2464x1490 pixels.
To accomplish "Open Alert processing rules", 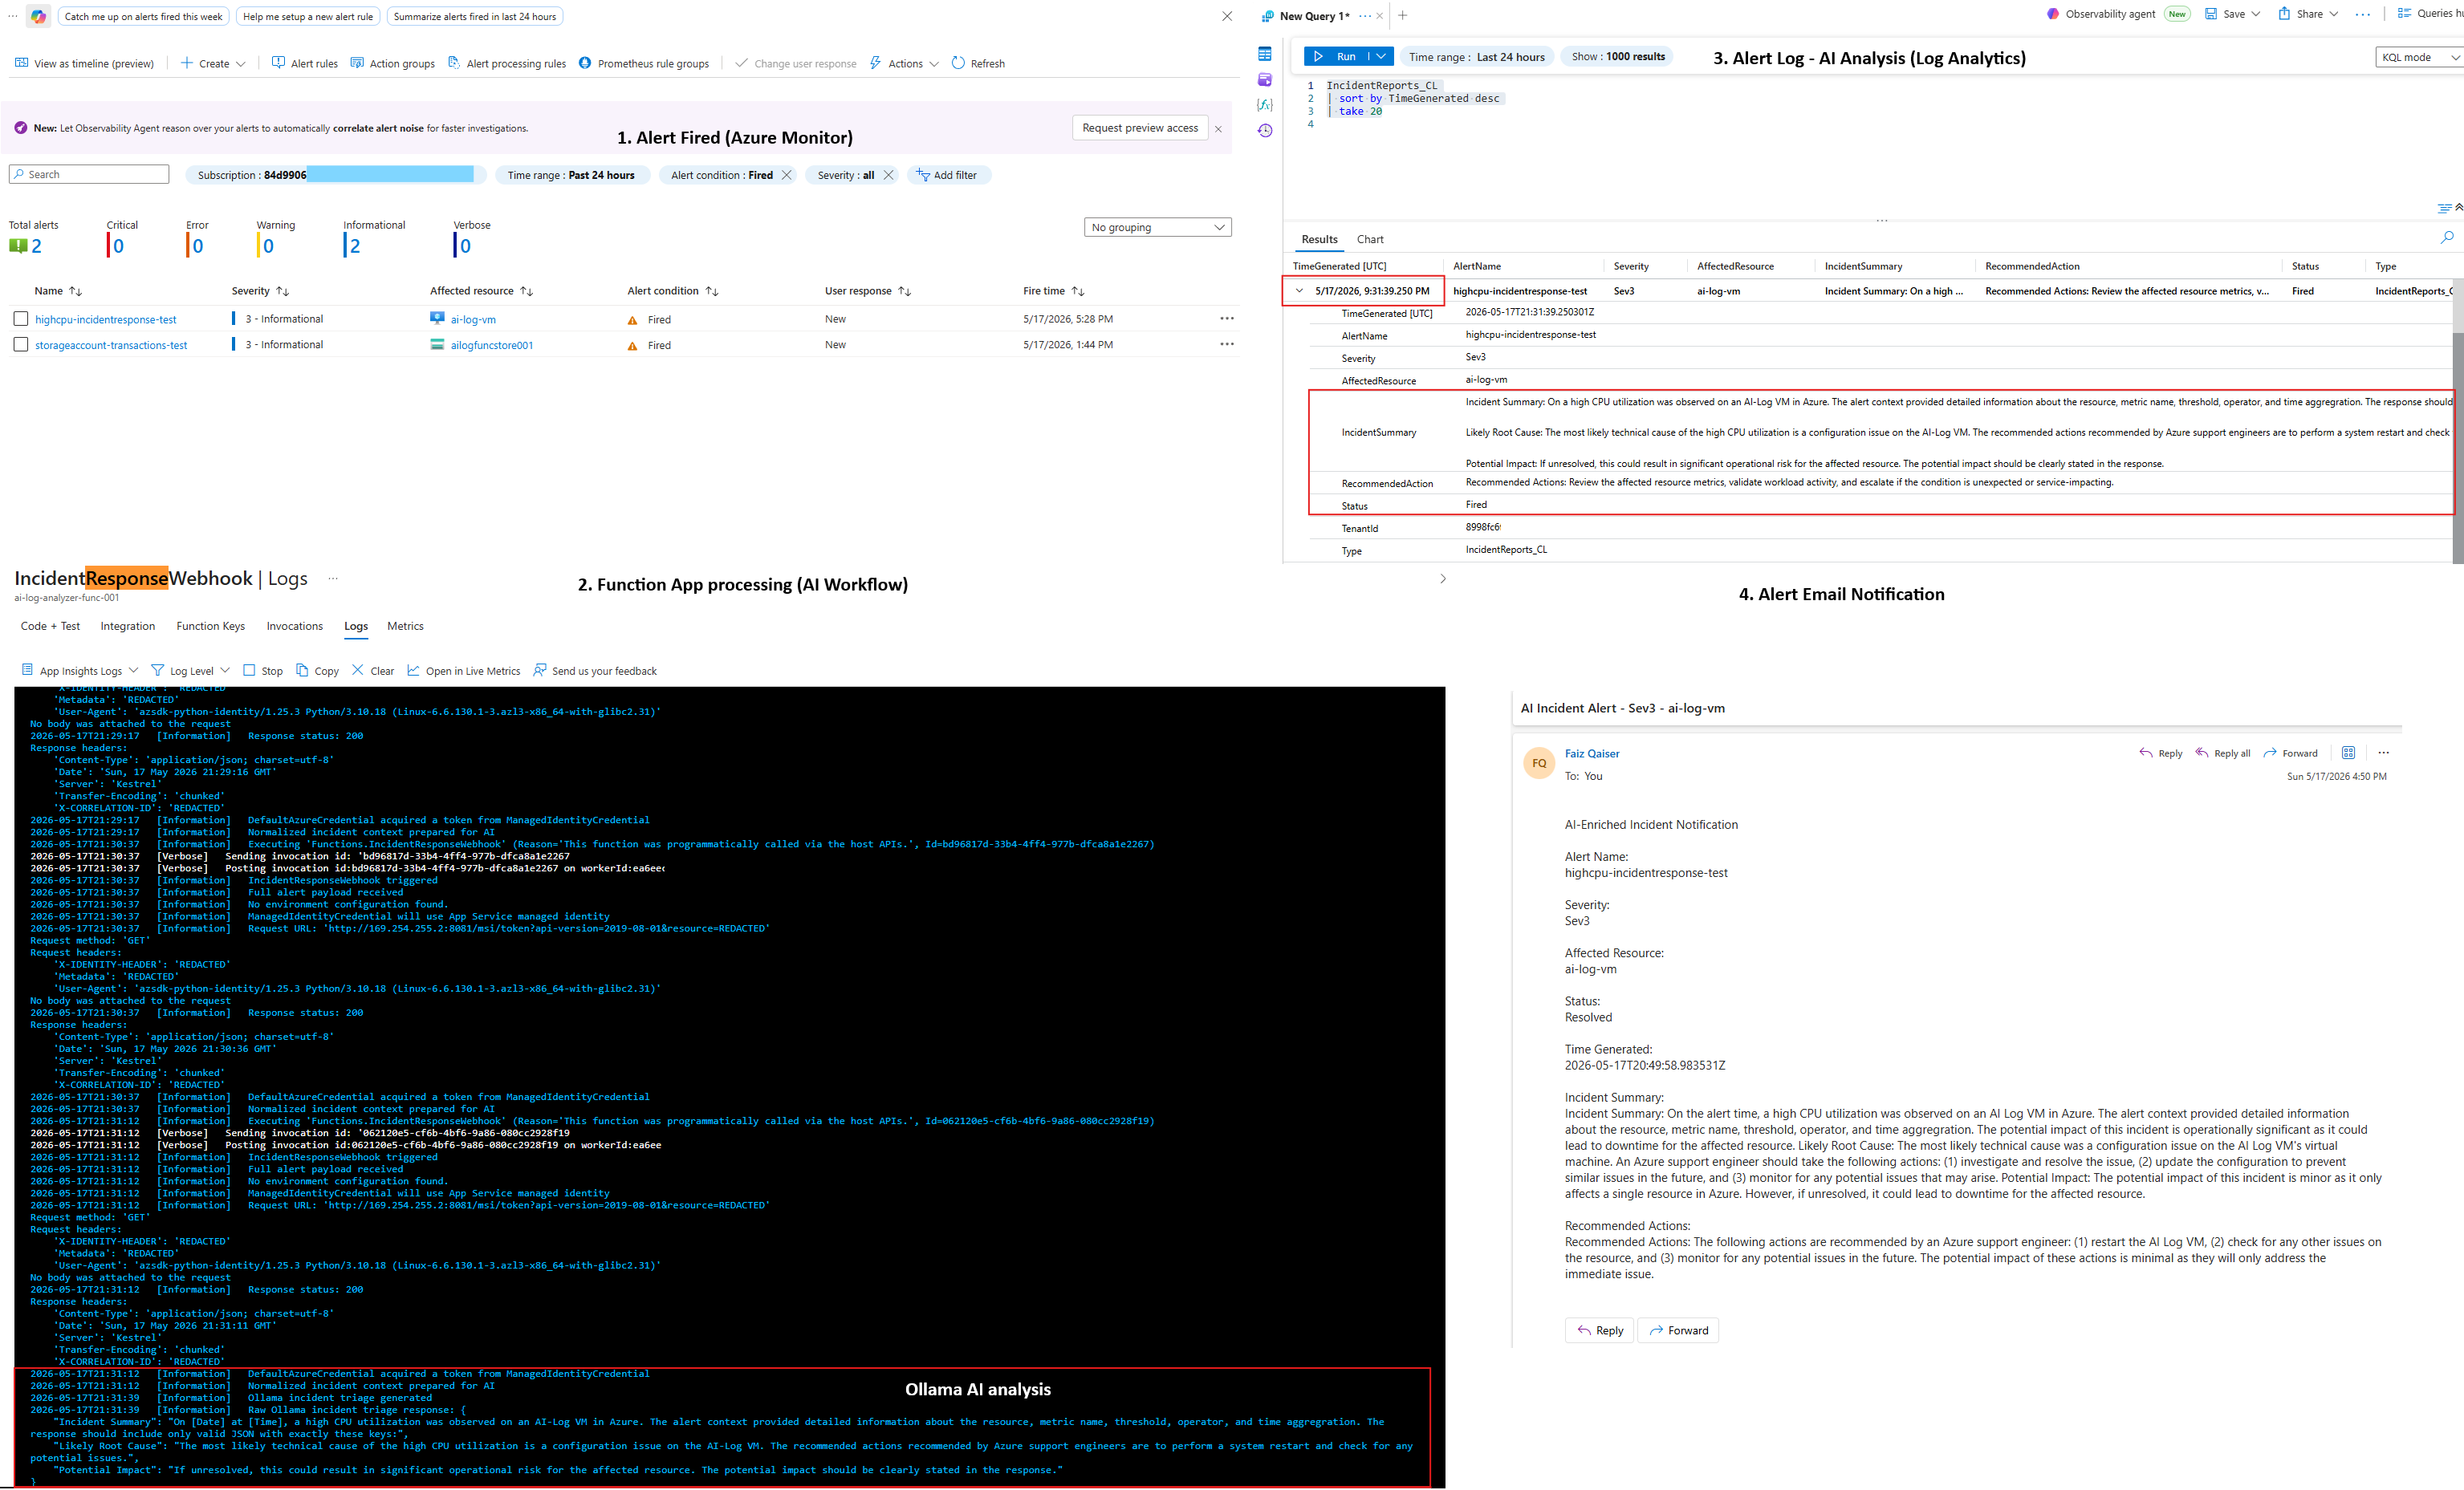I will [507, 63].
